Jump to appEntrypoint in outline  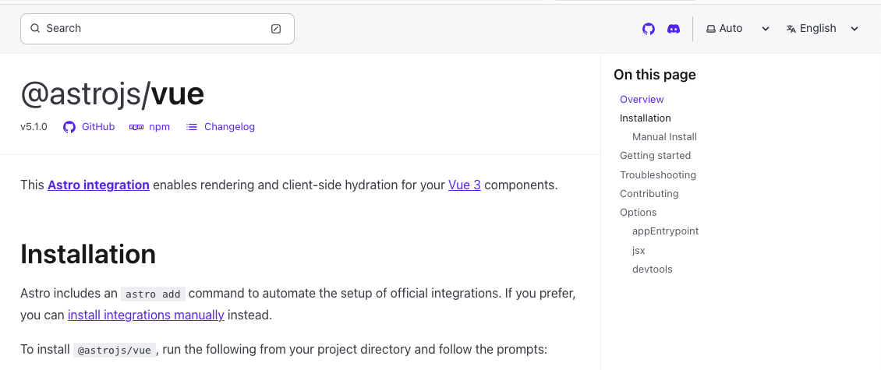pyautogui.click(x=665, y=231)
